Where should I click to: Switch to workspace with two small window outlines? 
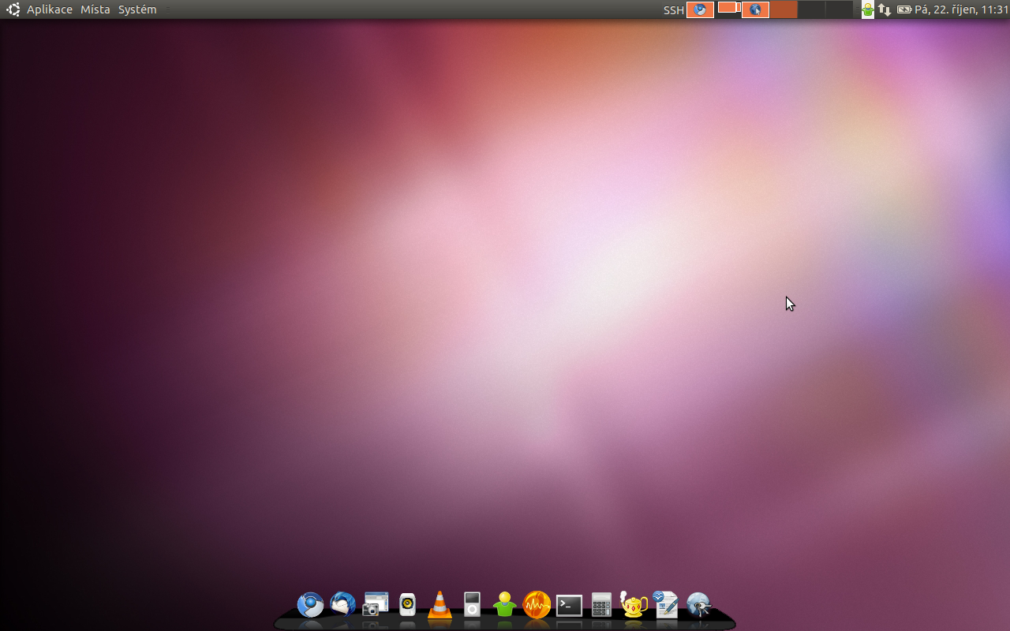(728, 9)
